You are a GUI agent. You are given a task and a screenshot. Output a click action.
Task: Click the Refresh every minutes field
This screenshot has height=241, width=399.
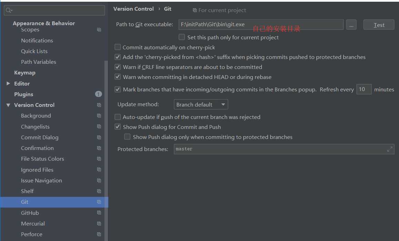tap(364, 89)
